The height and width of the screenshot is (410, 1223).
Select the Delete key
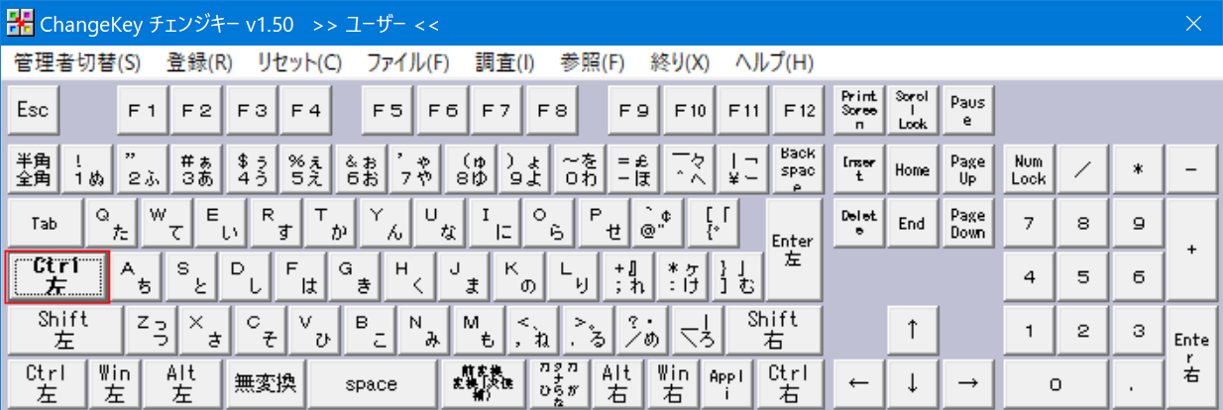tap(858, 223)
